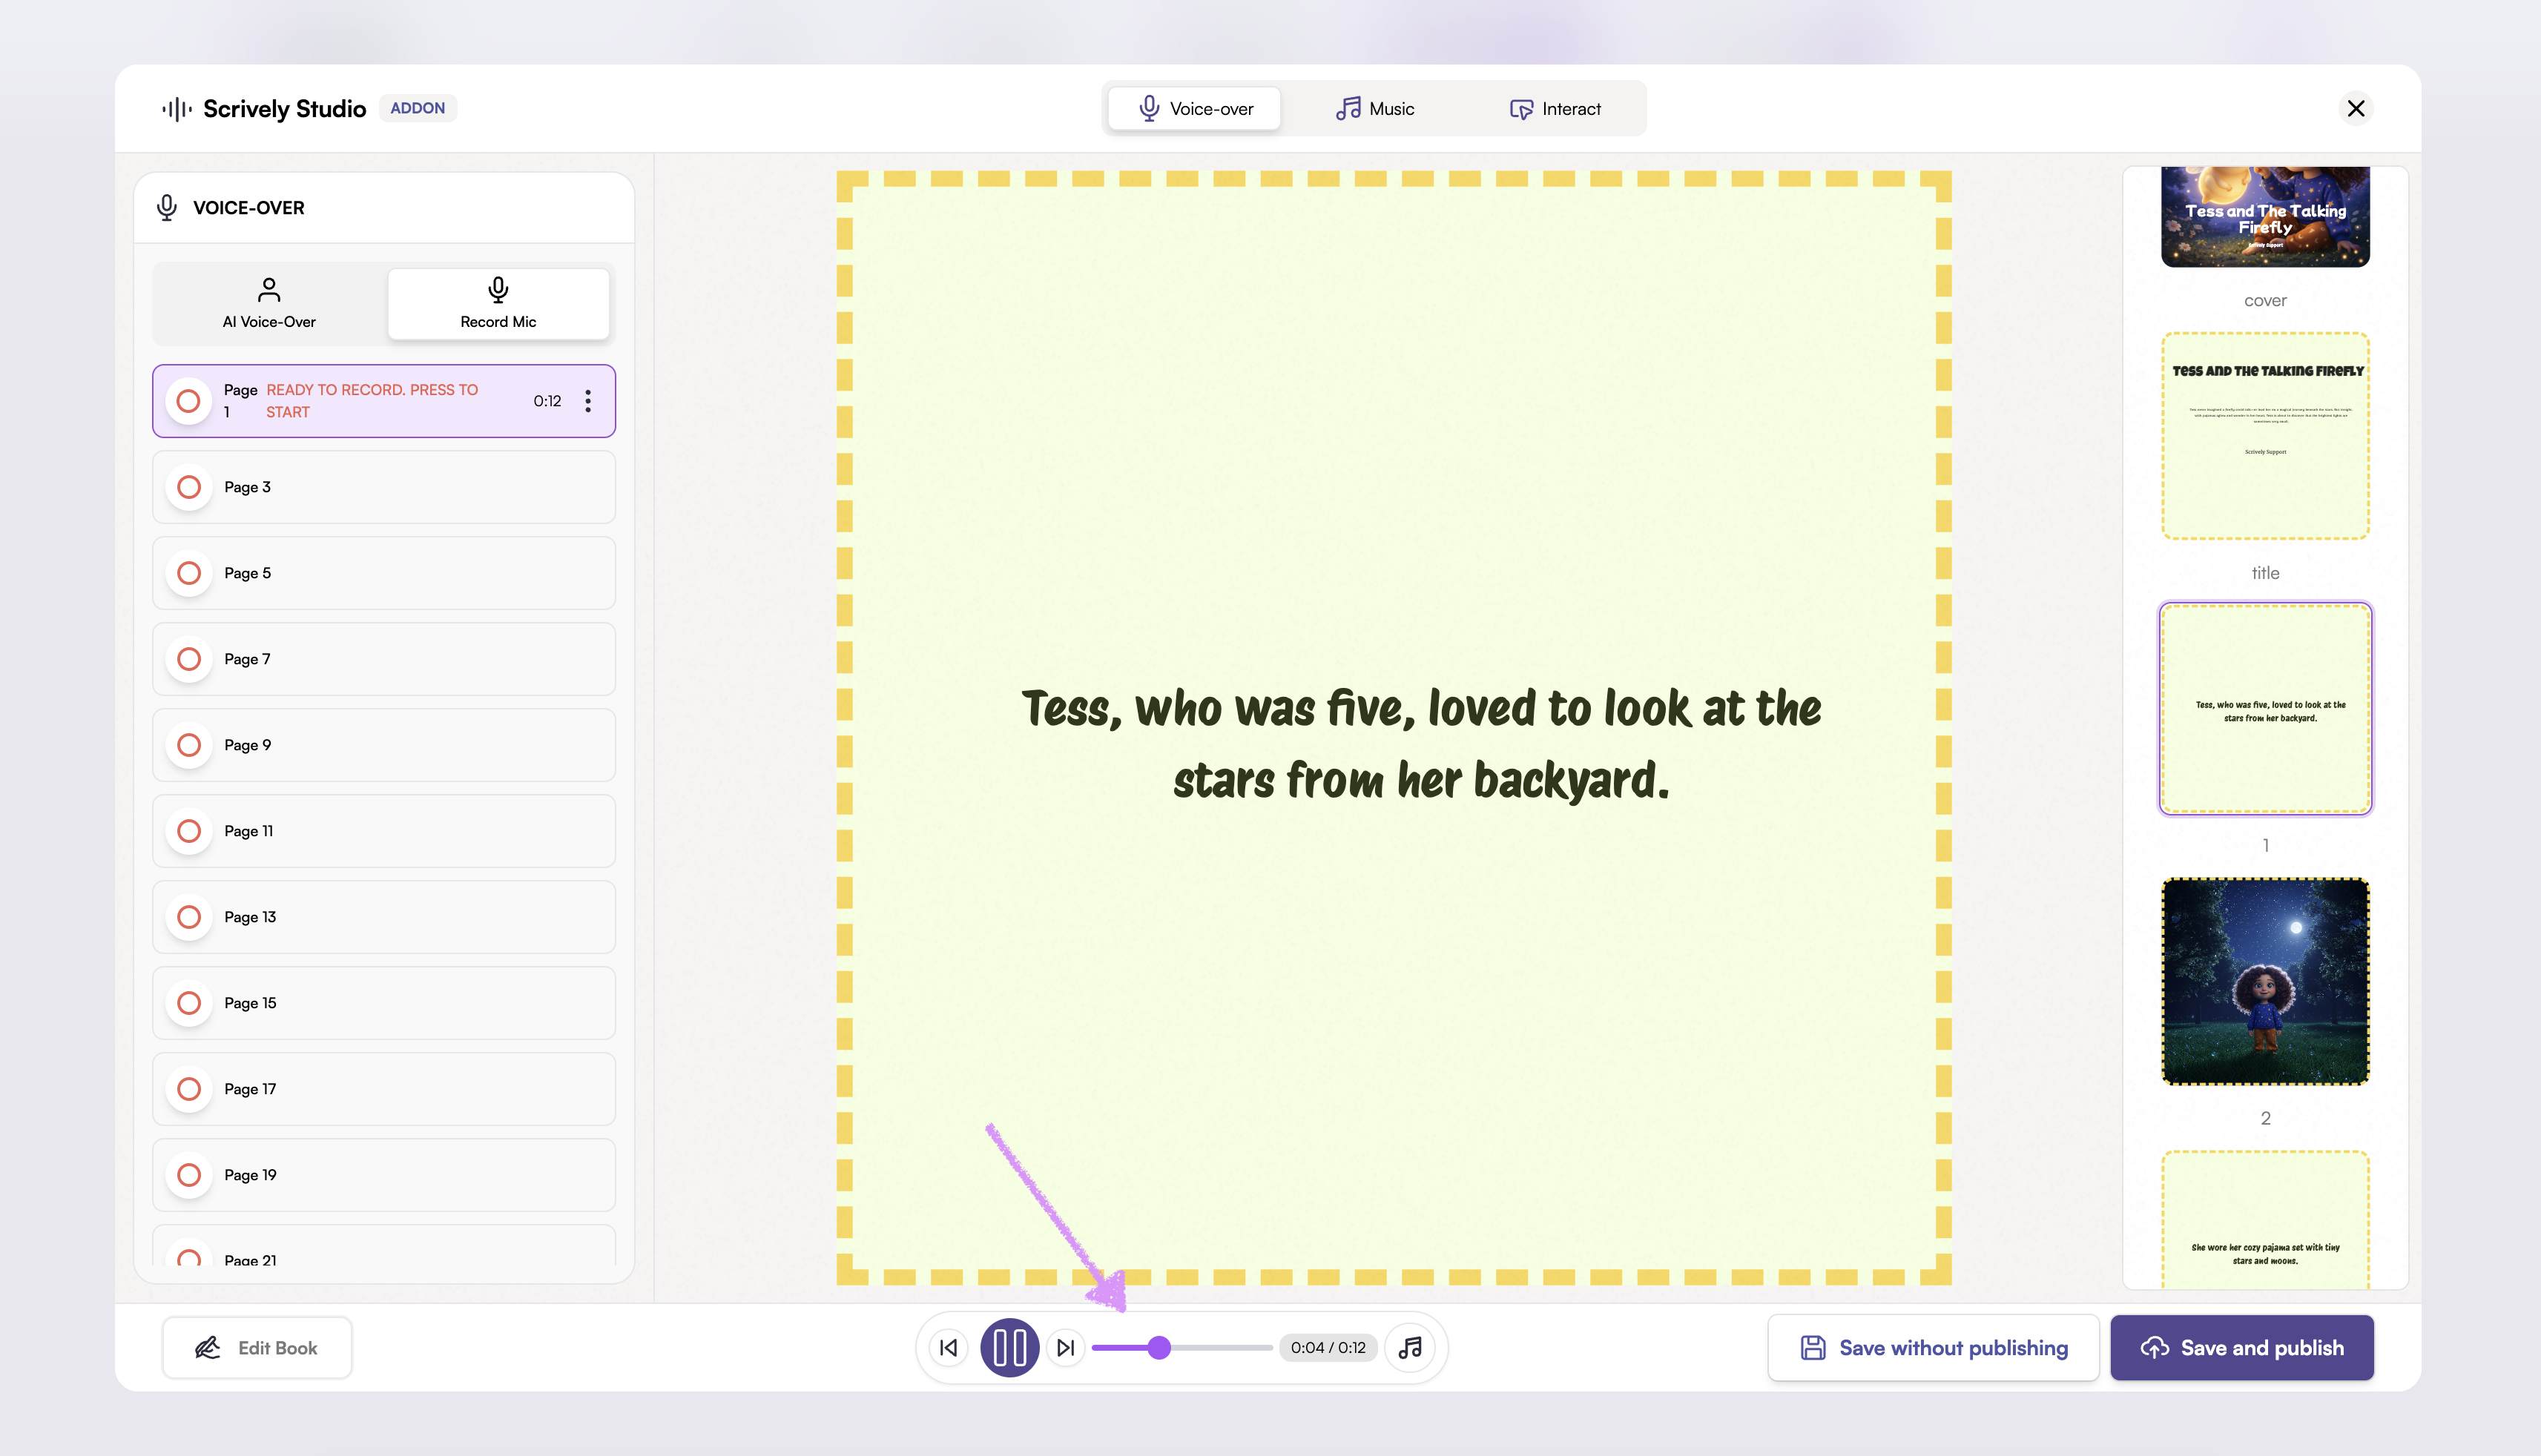Click the music note icon beside timer
The width and height of the screenshot is (2541, 1456).
point(1409,1347)
